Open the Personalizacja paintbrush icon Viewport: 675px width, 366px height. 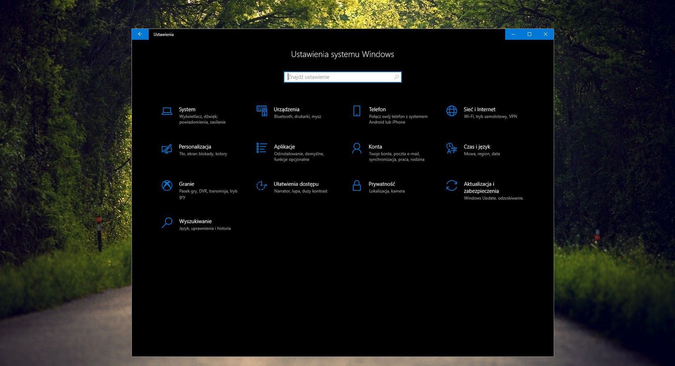167,149
